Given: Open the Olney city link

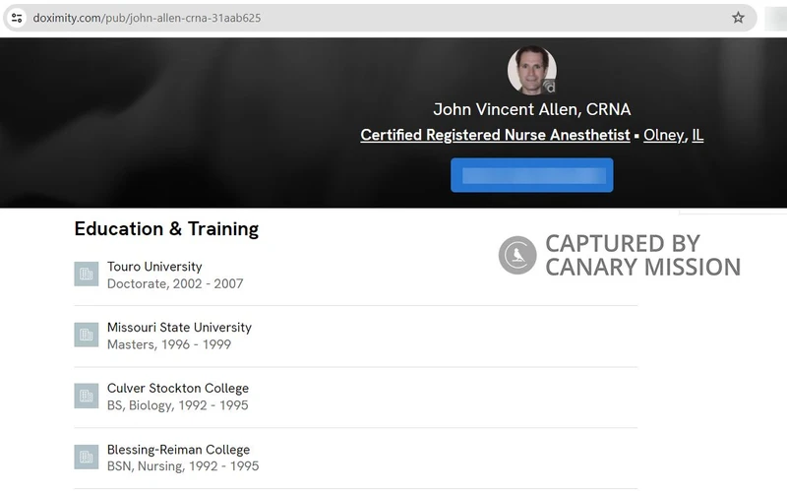Looking at the screenshot, I should tap(663, 135).
